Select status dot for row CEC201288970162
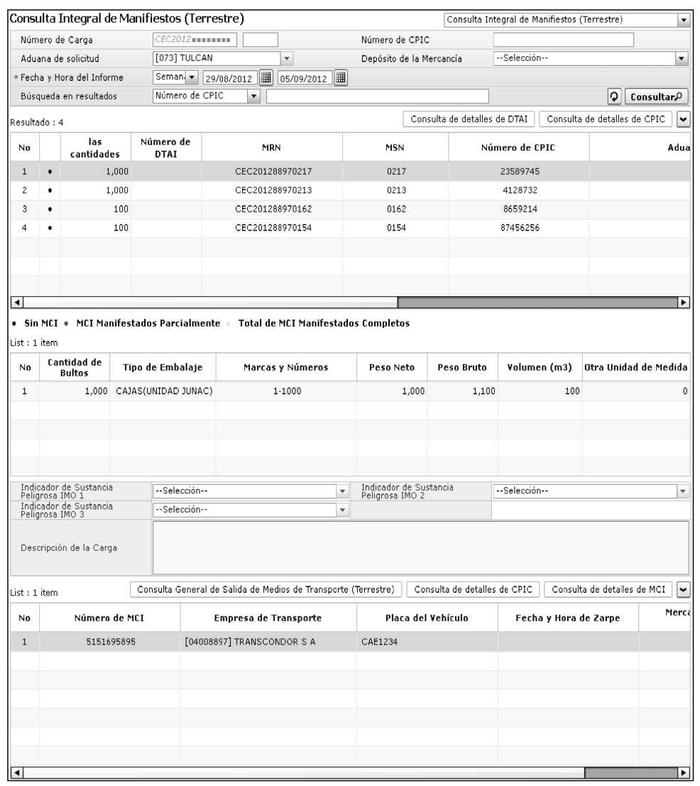 coord(50,209)
